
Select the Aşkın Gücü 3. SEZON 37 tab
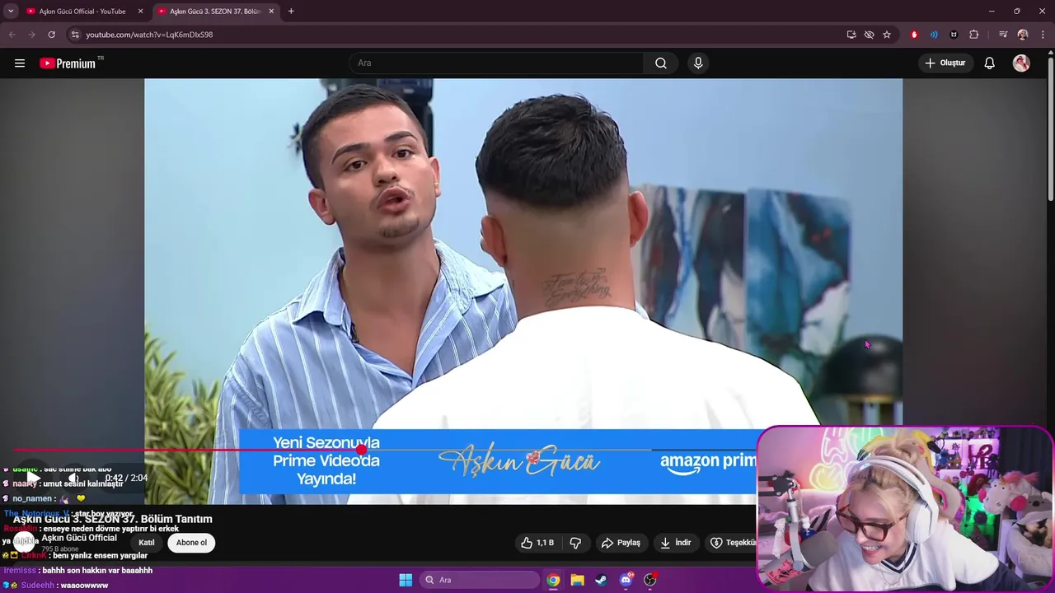point(214,12)
